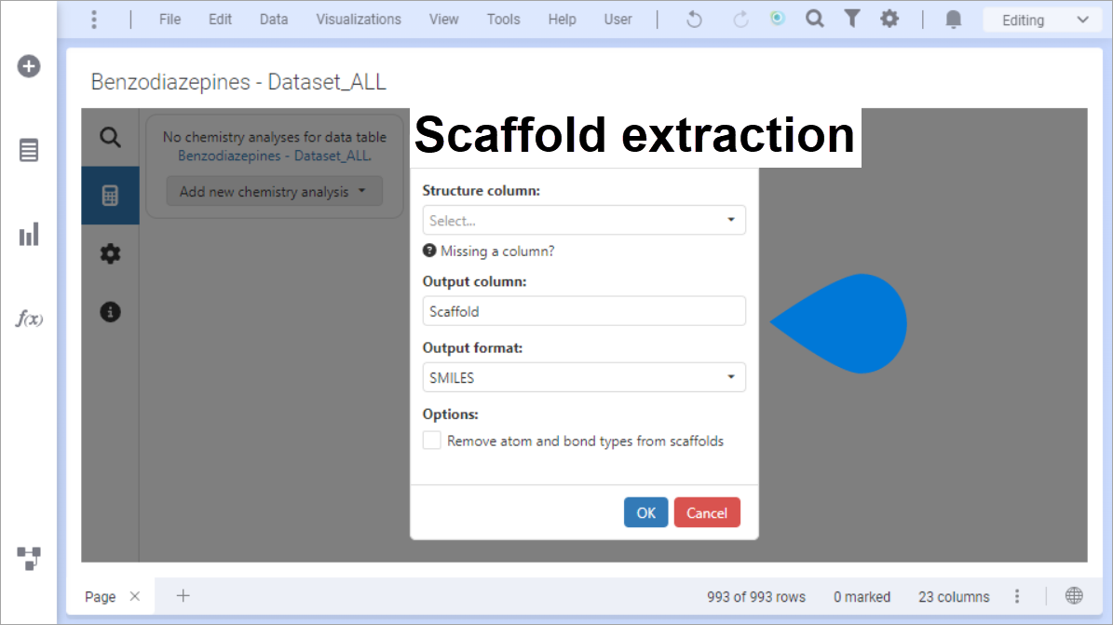Click the Output column text field

(x=584, y=310)
